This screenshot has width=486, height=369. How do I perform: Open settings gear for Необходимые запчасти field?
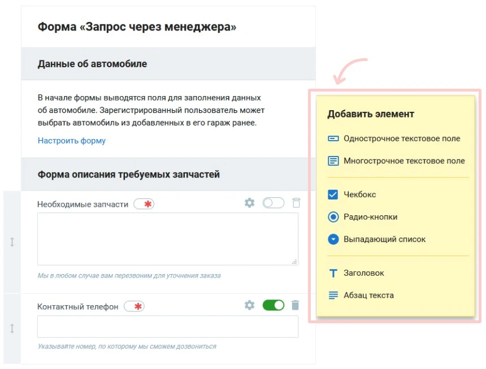[249, 202]
